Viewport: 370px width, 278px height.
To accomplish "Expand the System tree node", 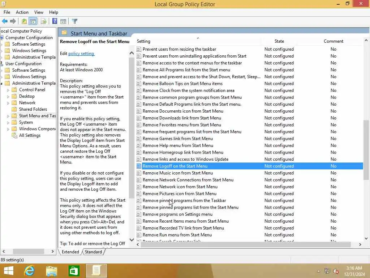I will pyautogui.click(x=8, y=123).
